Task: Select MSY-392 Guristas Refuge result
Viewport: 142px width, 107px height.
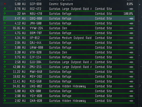Action: pos(69,77)
